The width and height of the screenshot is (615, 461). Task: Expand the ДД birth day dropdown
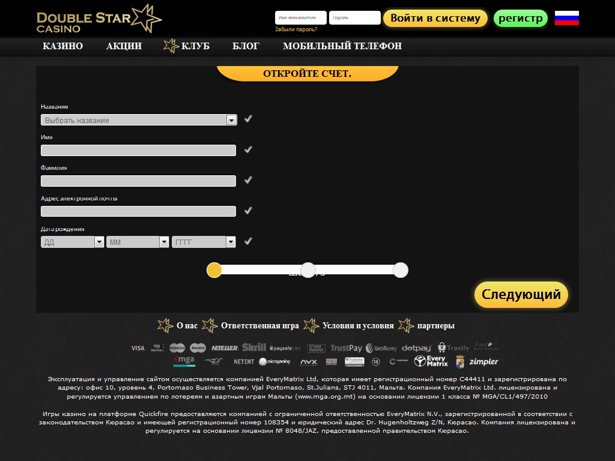pos(72,242)
